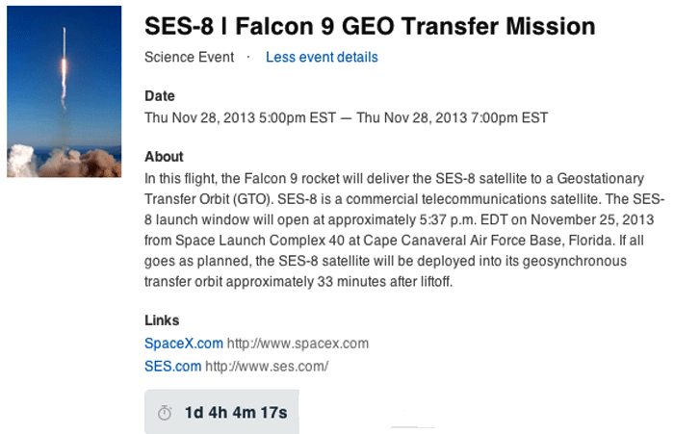Screen dimensions: 674x434
Task: Click the first line of the About description
Action: coord(394,178)
